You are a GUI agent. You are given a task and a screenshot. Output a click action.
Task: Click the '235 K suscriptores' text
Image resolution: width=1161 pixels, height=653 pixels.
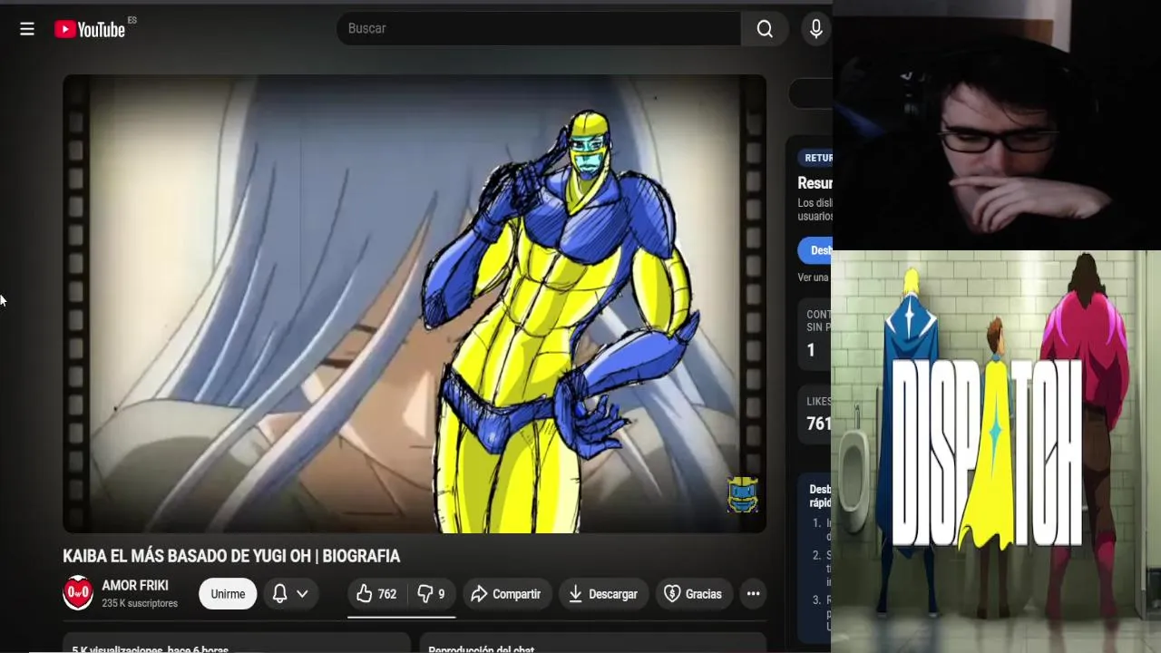pyautogui.click(x=140, y=603)
